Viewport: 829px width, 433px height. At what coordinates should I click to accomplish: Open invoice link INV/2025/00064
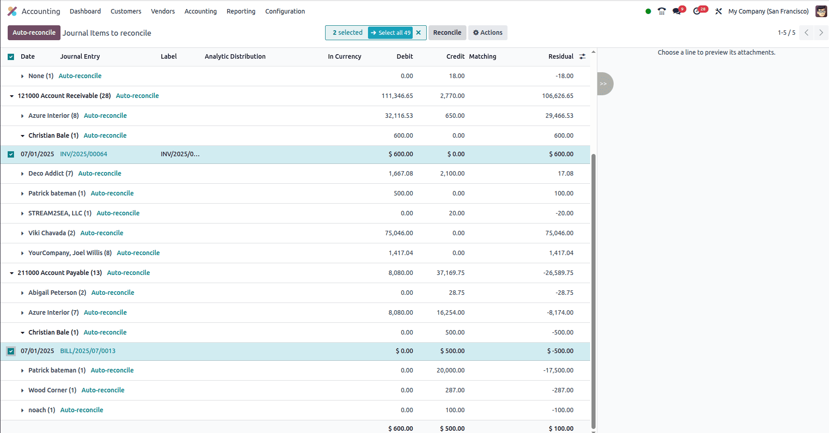click(84, 154)
